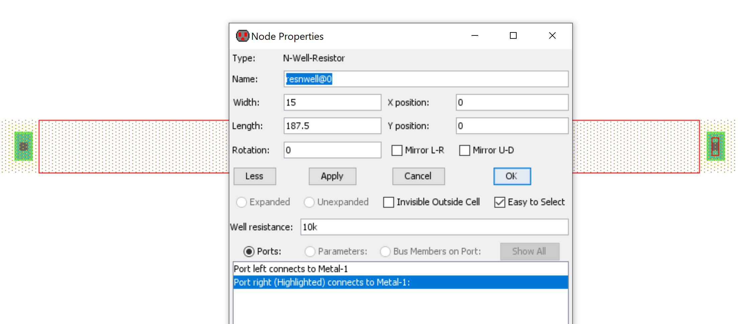738x324 pixels.
Task: Cancel the node properties changes
Action: coord(418,176)
